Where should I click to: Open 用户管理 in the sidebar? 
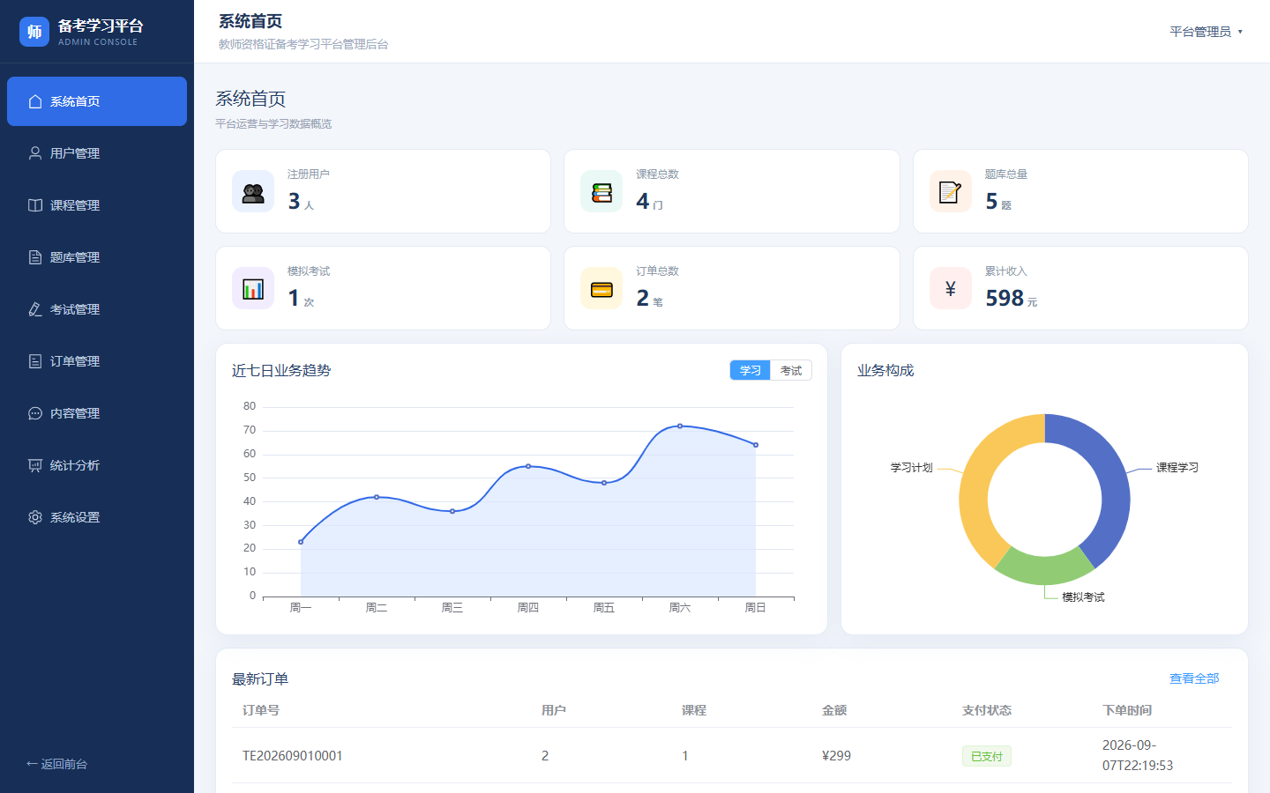click(97, 153)
